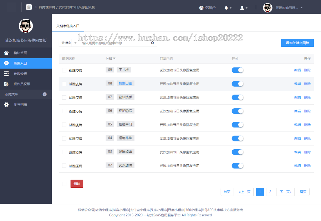
Task: Open the home icon in breadcrumb
Action: pyautogui.click(x=29, y=7)
